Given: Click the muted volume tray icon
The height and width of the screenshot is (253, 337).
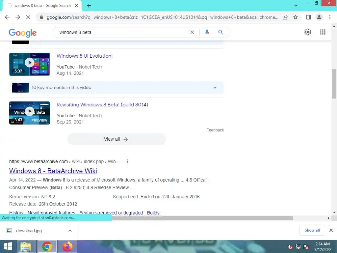Looking at the screenshot, I should (x=290, y=247).
